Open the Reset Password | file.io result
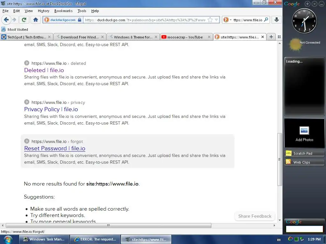Viewport: 326px width, 244px height. tap(55, 148)
